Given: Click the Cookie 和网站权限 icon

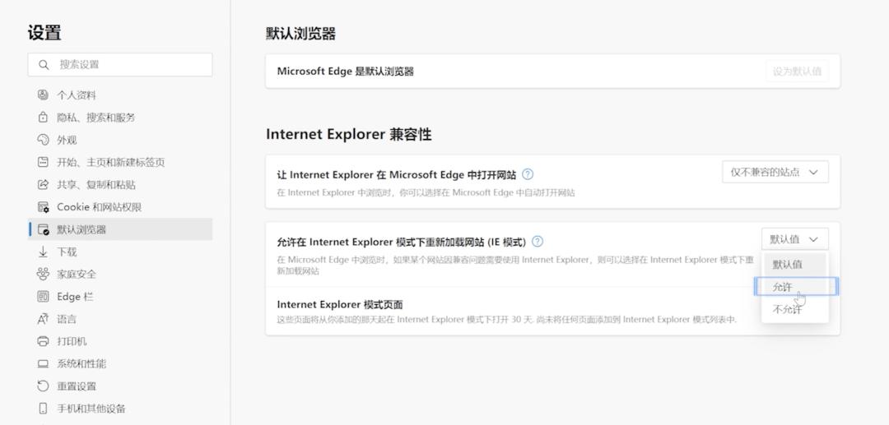Looking at the screenshot, I should tap(43, 207).
